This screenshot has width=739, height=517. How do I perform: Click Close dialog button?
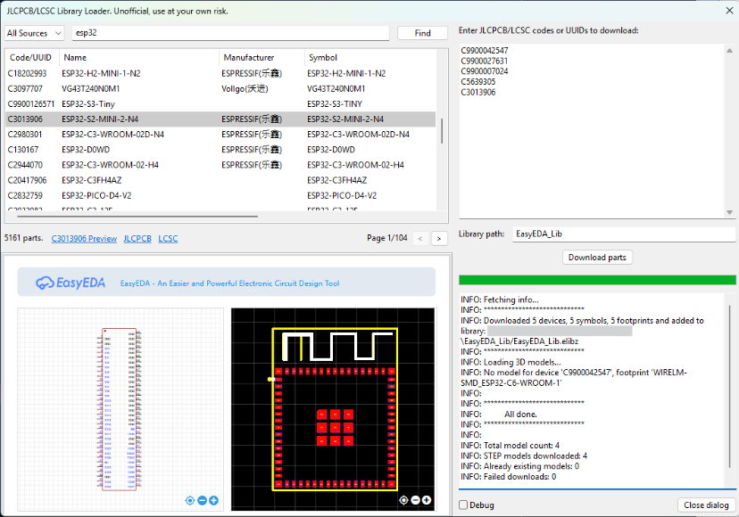pos(706,505)
